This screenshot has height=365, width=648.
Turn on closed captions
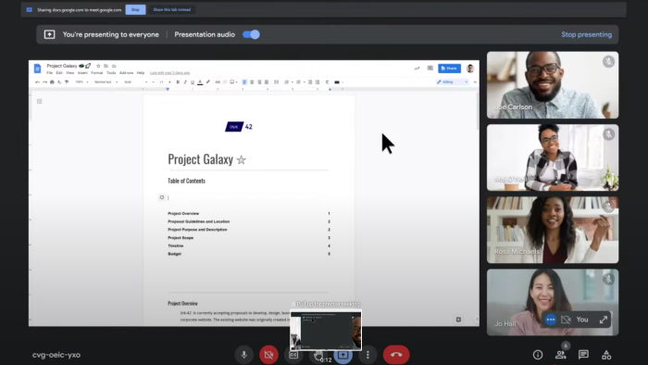coord(293,355)
